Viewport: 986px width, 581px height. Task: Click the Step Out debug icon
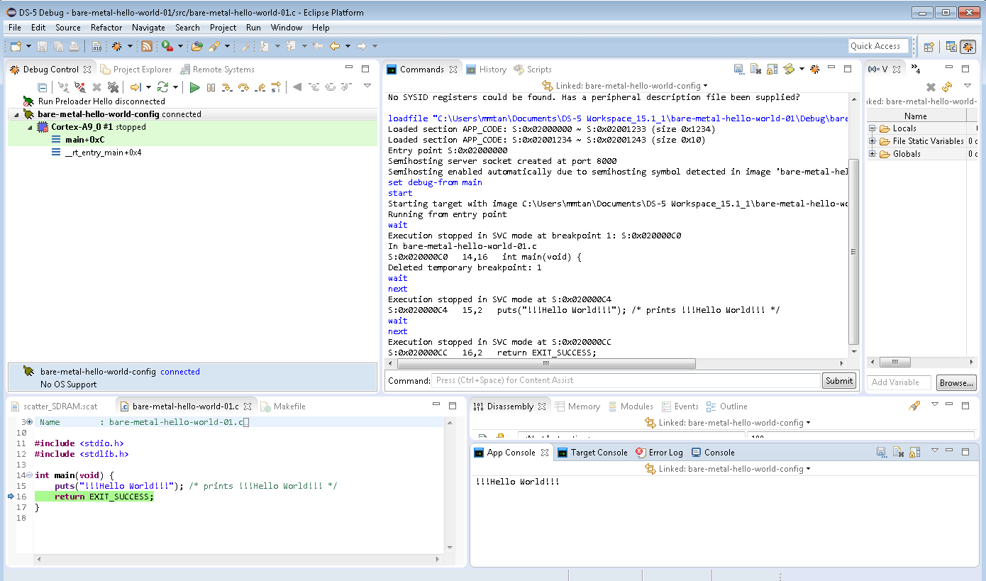coord(260,87)
